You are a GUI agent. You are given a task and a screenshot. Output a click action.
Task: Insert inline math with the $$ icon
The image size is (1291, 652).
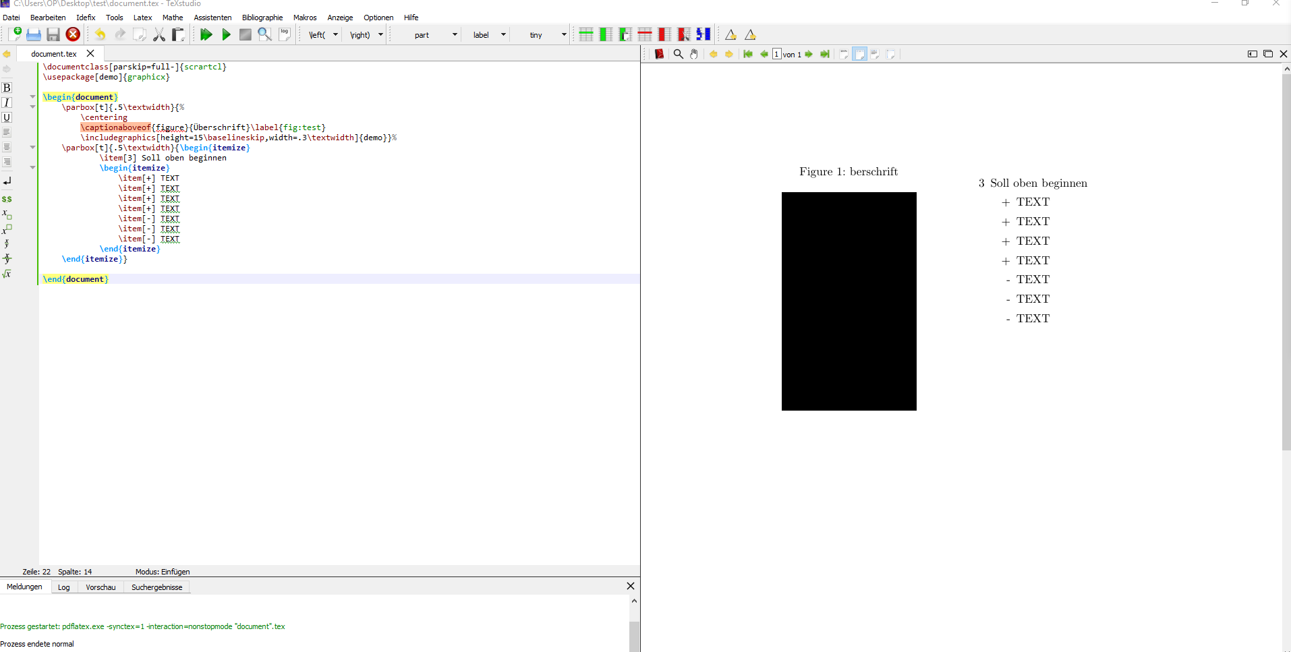tap(7, 199)
